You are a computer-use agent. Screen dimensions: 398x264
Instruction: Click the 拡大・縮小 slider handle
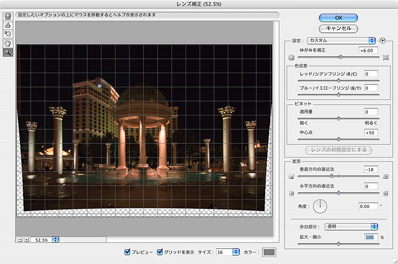click(x=338, y=244)
